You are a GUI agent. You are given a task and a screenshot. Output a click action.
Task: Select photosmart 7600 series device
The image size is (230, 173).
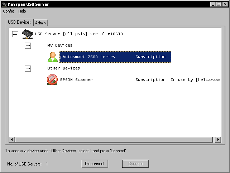coord(87,57)
